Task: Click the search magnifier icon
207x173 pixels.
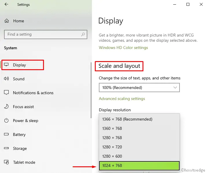Action: (x=83, y=34)
